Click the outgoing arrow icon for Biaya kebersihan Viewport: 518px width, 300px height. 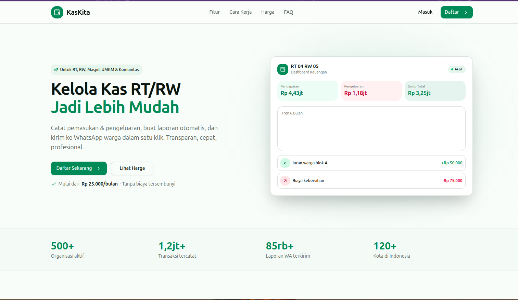285,181
